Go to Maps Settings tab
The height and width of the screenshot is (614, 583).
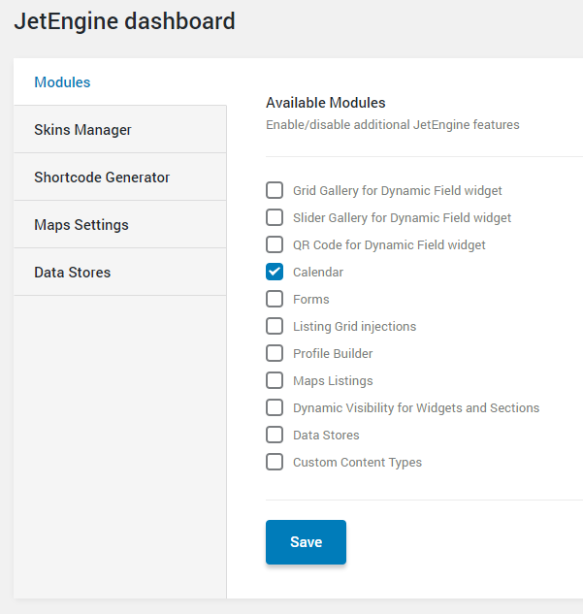pyautogui.click(x=120, y=225)
